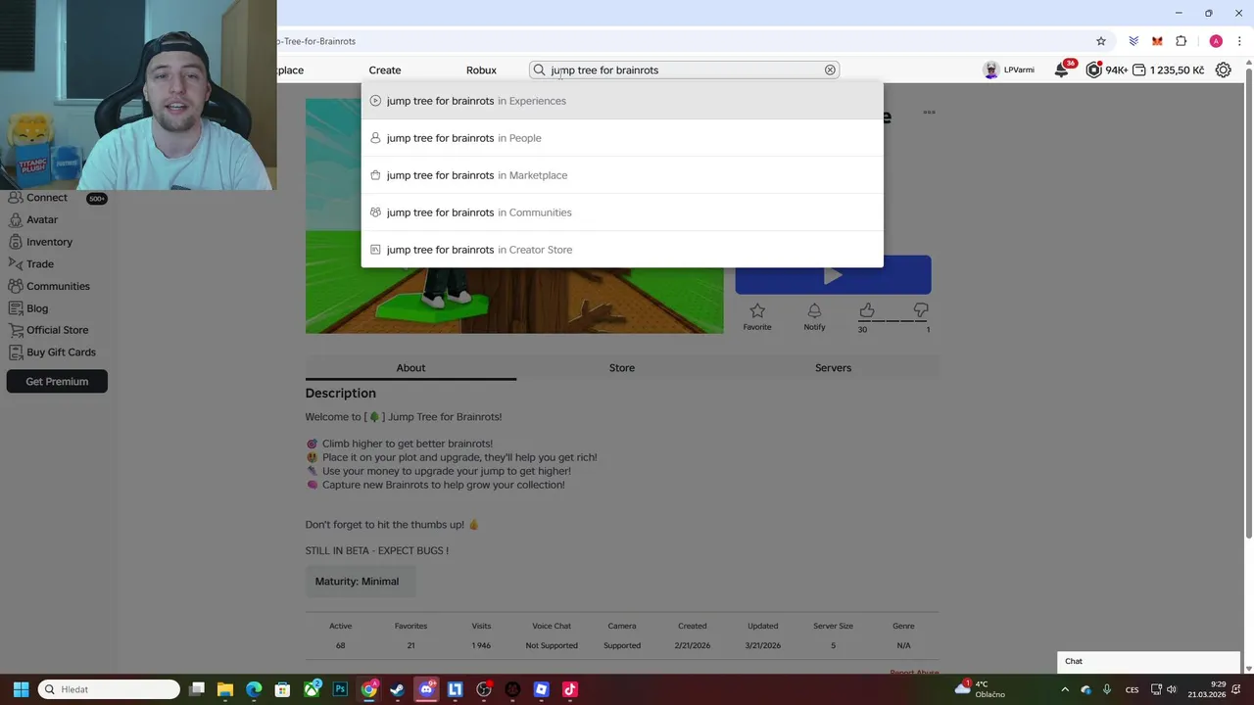Image resolution: width=1254 pixels, height=705 pixels.
Task: Click into the Roblox search field
Action: 684,70
